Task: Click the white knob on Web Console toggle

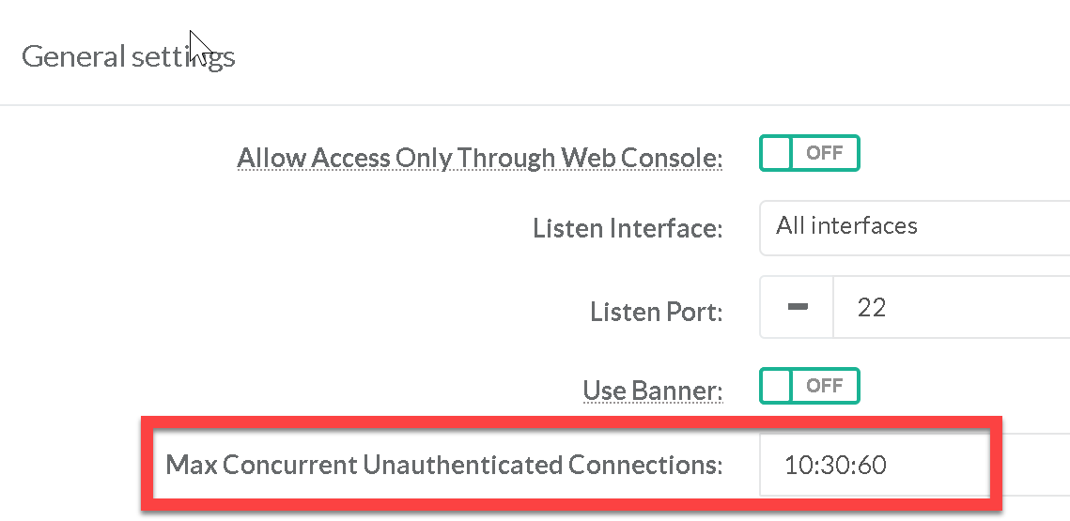Action: 776,153
